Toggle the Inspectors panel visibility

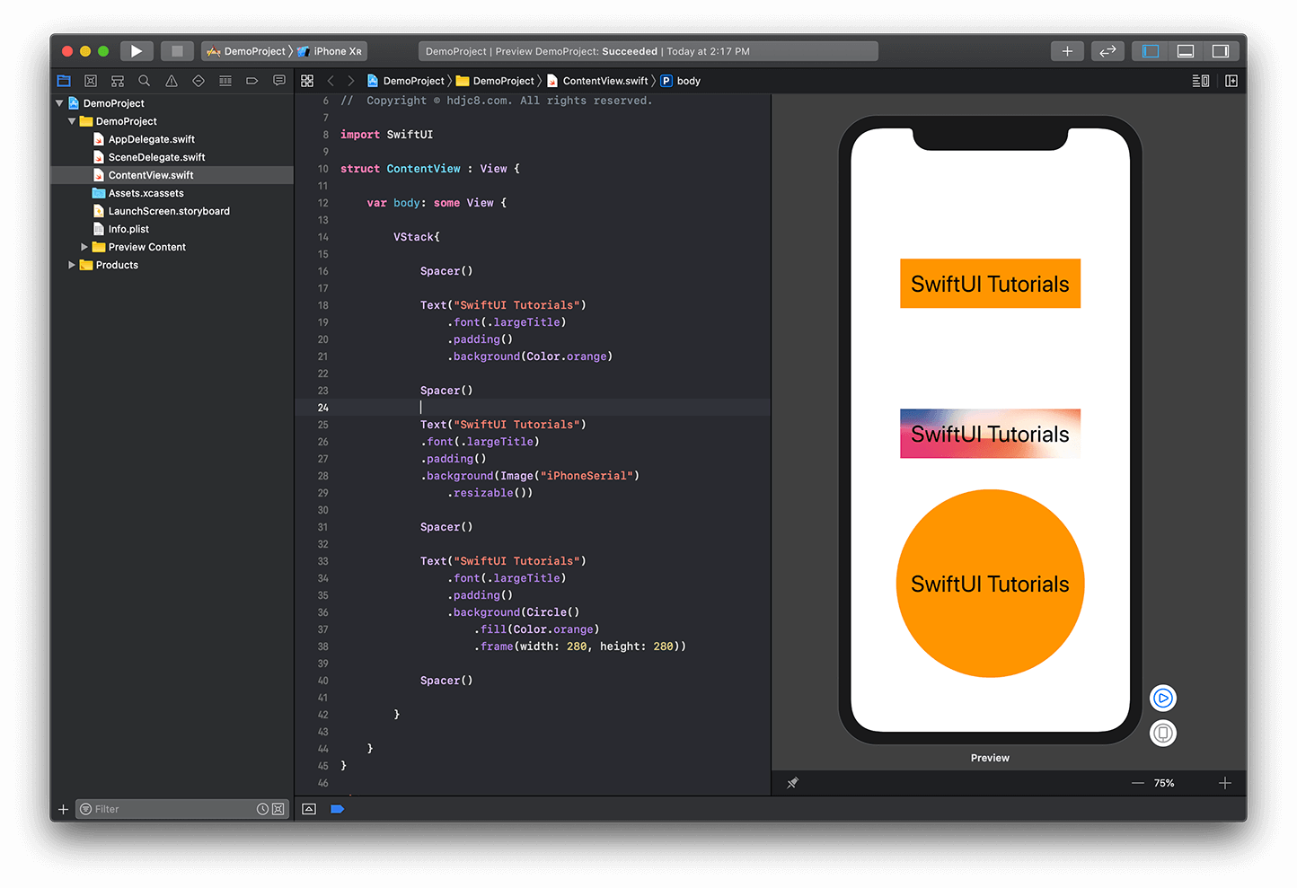click(x=1221, y=51)
